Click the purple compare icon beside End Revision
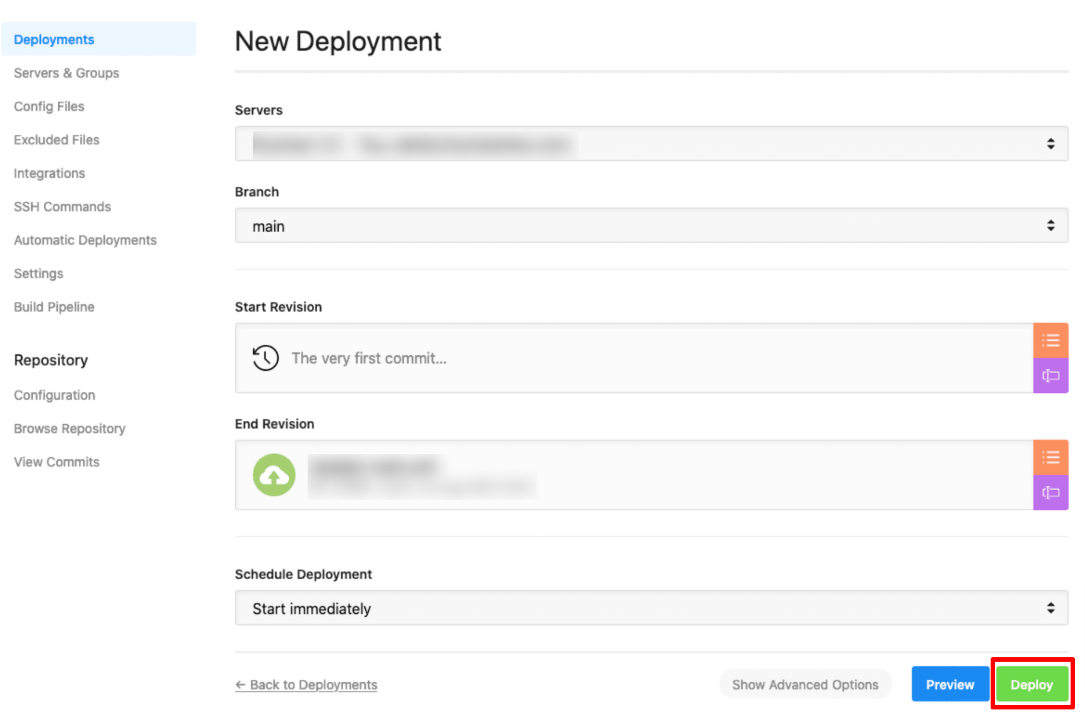Viewport: 1085px width, 715px height. 1051,492
